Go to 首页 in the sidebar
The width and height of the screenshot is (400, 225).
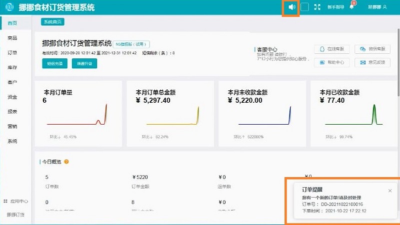click(12, 23)
